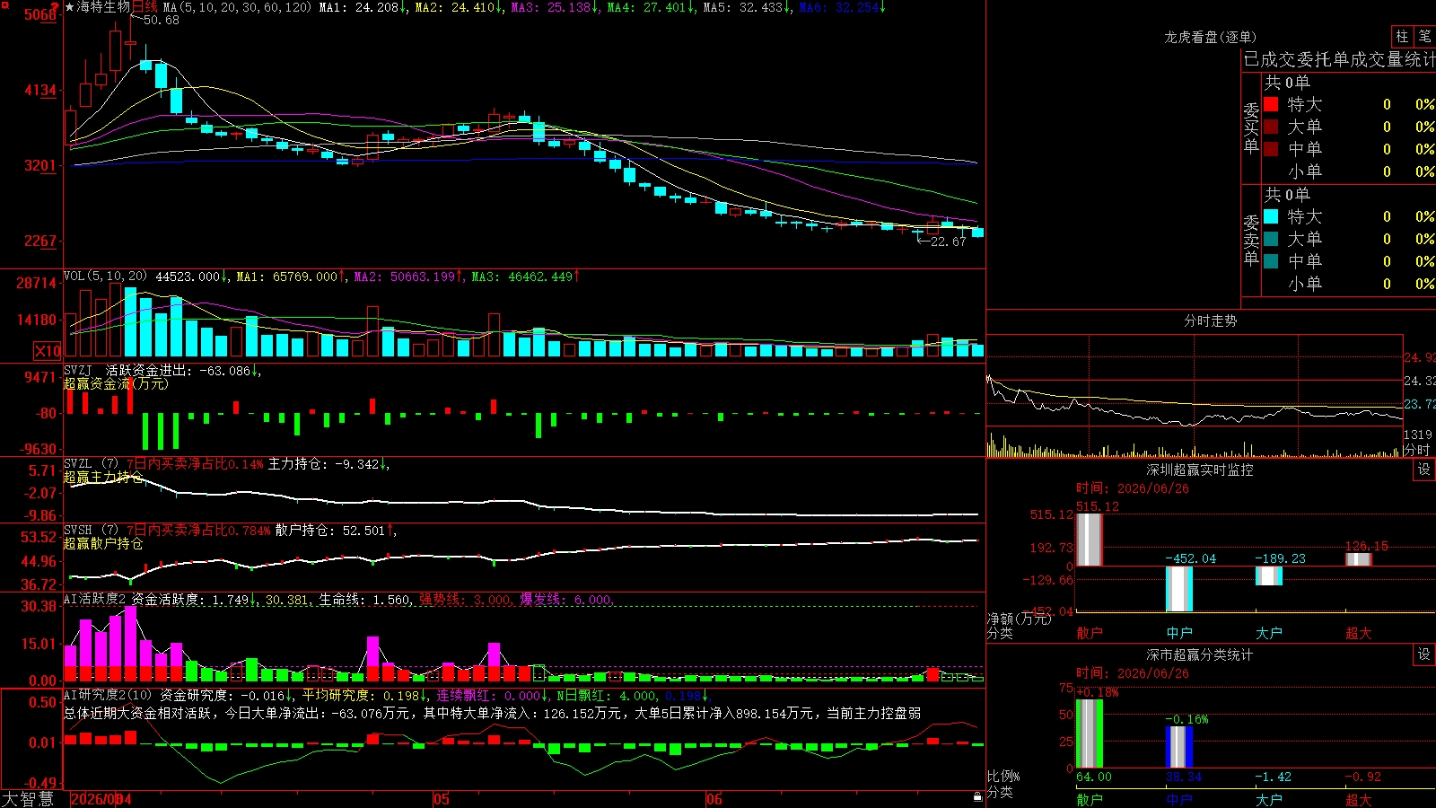Select 中户 category in 深圳超赢实时监控 chart
The width and height of the screenshot is (1436, 808).
click(x=1179, y=633)
